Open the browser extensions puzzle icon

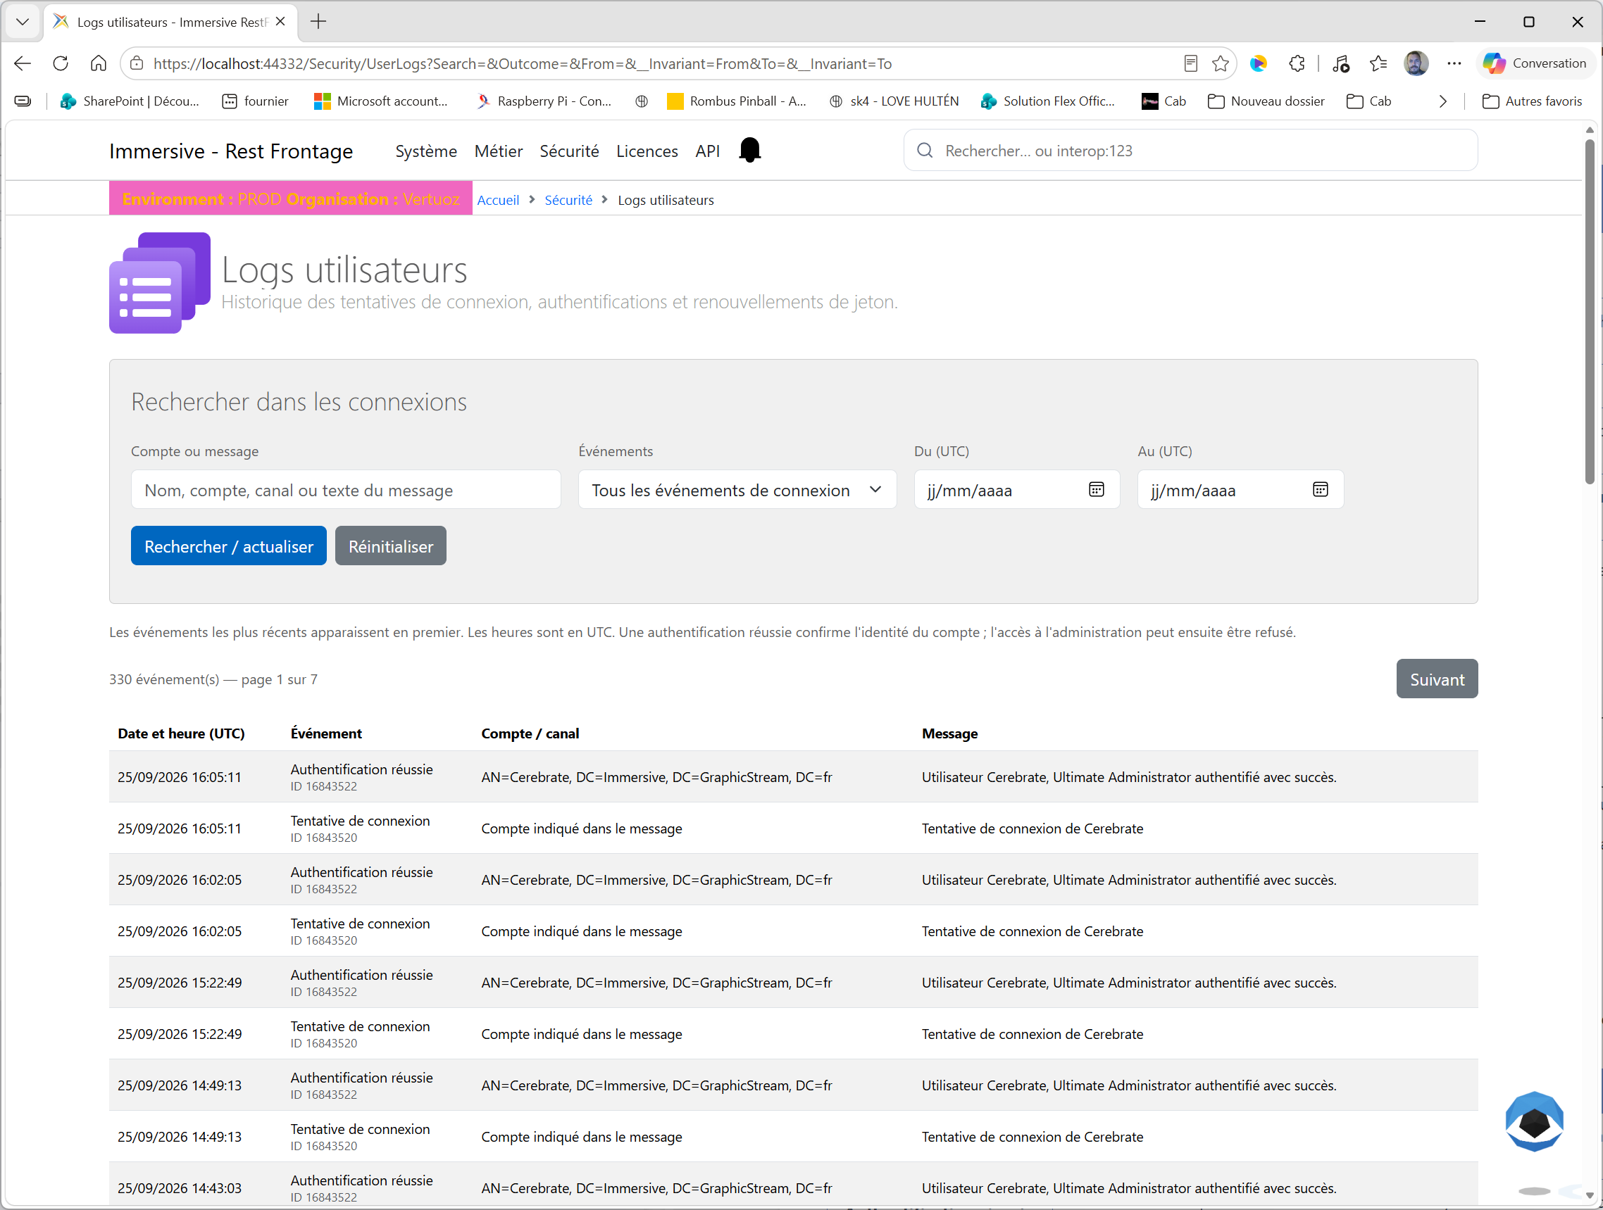[1297, 64]
